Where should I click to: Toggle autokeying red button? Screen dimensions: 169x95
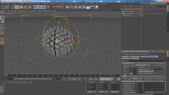pyautogui.click(x=93, y=79)
